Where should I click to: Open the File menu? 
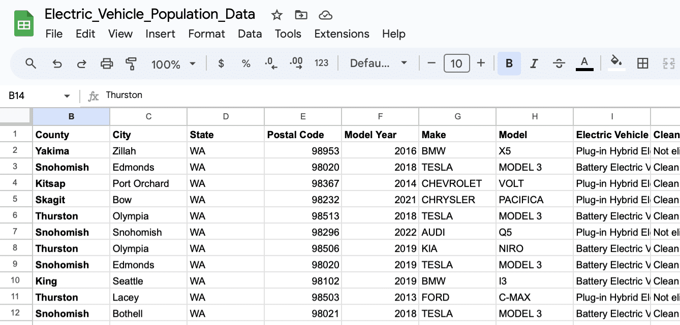coord(54,34)
